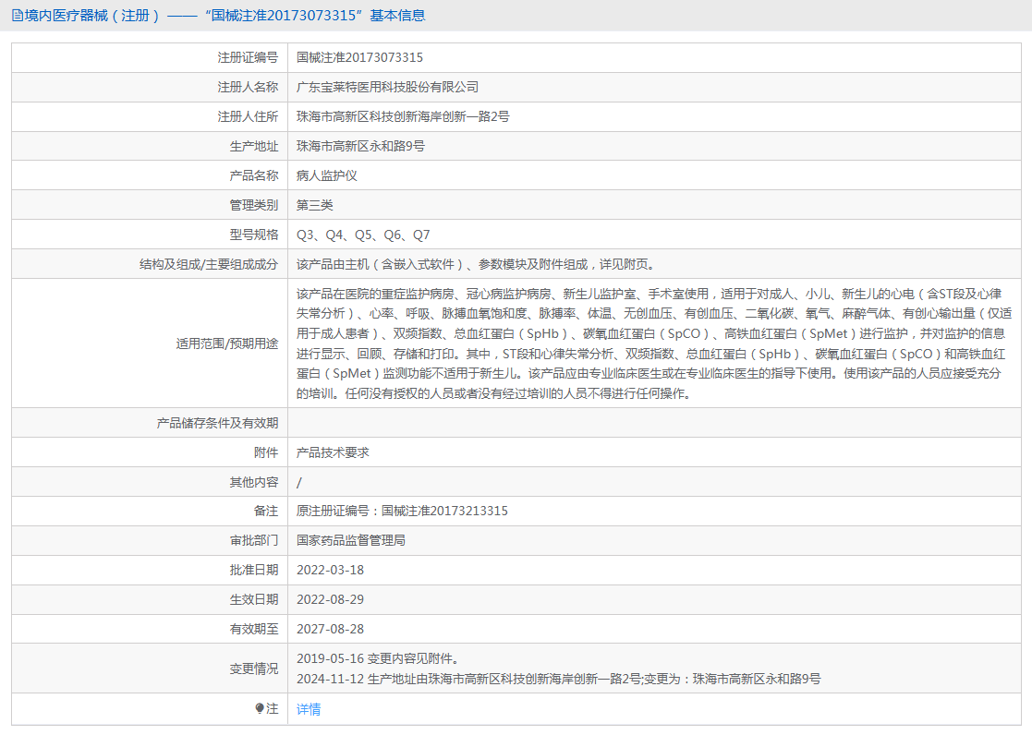
Task: Select address 珠海市高新区科技创新海岸创新一路2号
Action: [x=403, y=117]
